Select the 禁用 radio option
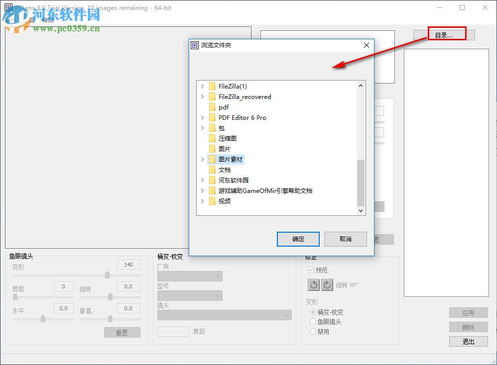This screenshot has width=497, height=365. coord(313,332)
